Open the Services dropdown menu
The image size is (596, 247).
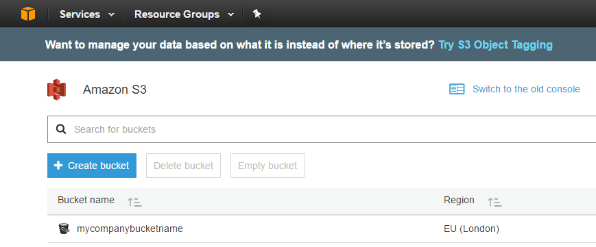coord(87,14)
